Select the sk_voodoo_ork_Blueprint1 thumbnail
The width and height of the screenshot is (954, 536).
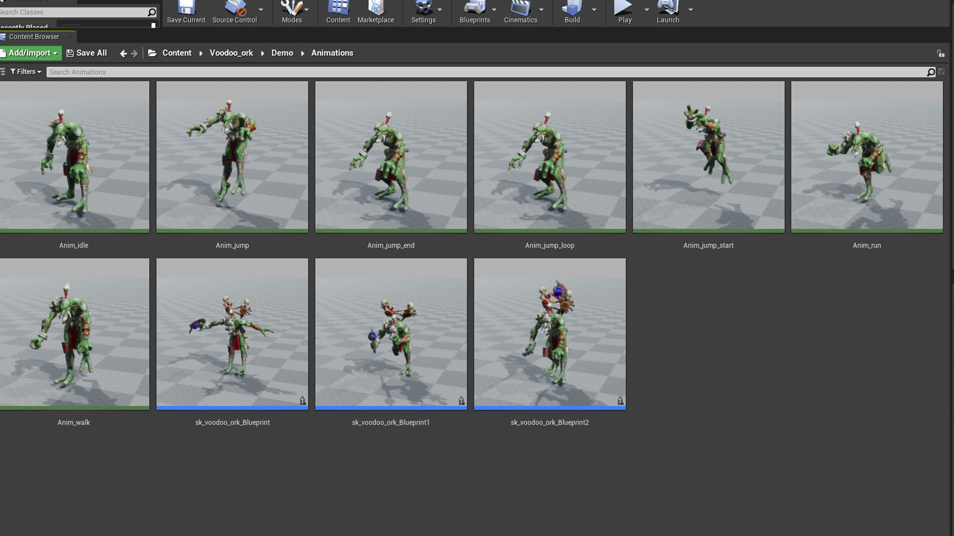(x=391, y=334)
